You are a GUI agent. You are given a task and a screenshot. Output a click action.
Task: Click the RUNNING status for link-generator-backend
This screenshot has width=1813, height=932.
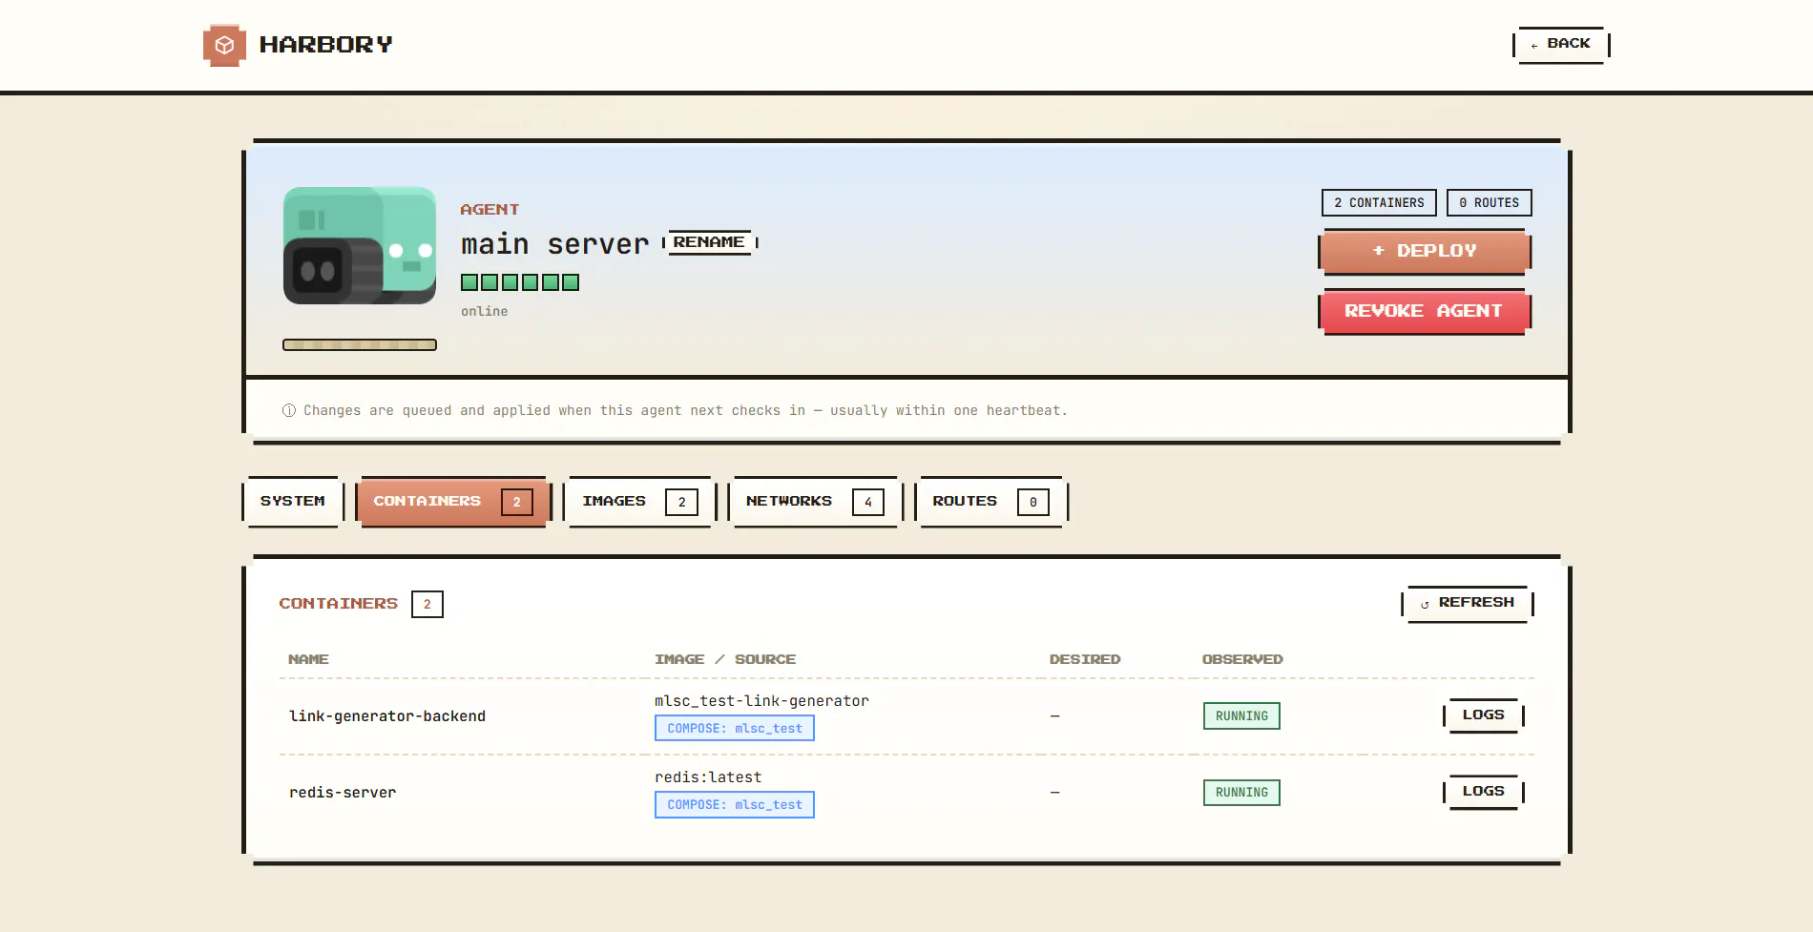point(1241,716)
